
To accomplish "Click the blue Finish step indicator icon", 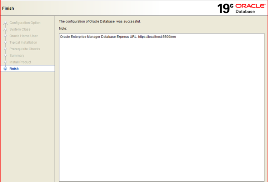I will tap(5, 69).
